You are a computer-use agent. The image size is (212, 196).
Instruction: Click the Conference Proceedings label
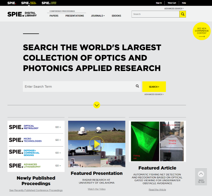click(x=62, y=11)
